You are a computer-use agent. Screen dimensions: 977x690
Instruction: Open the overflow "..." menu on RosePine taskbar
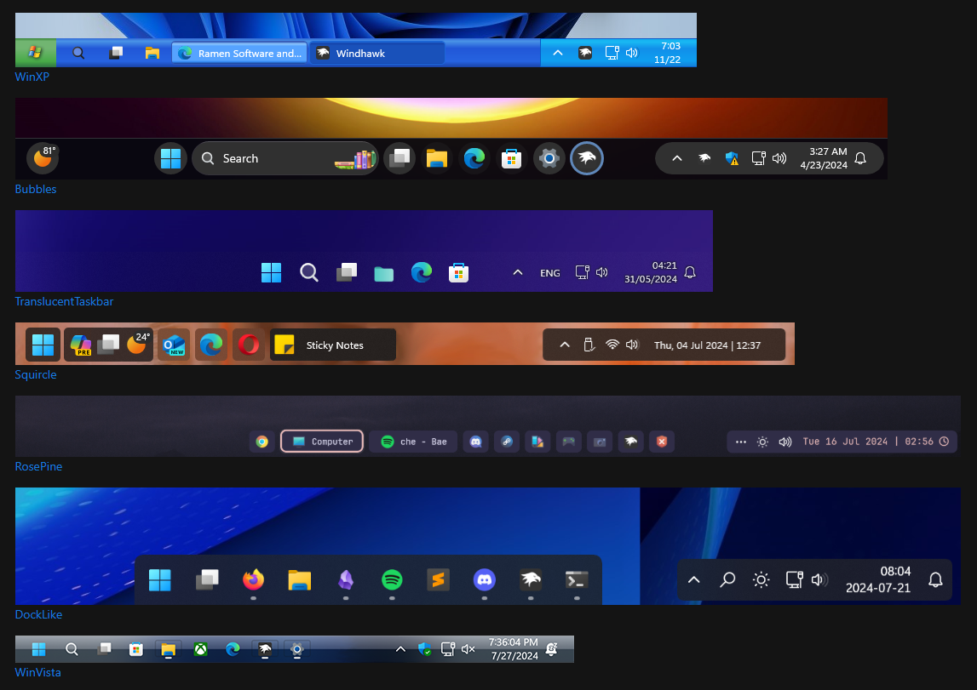740,442
